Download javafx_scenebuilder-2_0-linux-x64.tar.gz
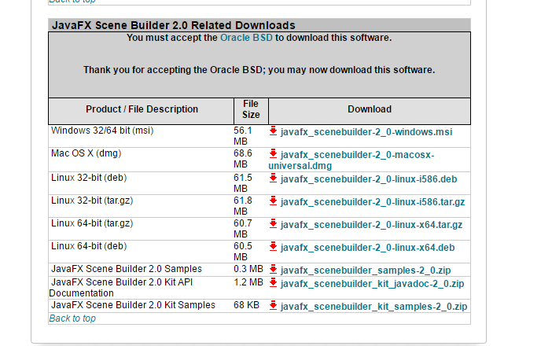 pyautogui.click(x=371, y=225)
